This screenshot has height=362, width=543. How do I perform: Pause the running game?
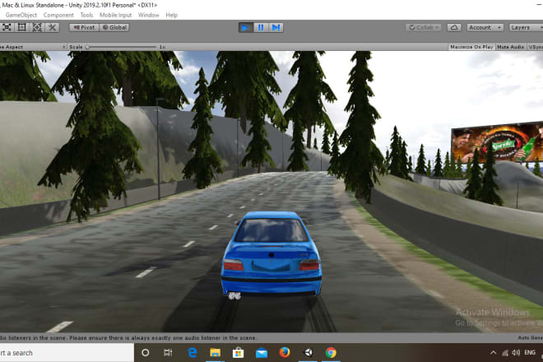pos(261,27)
